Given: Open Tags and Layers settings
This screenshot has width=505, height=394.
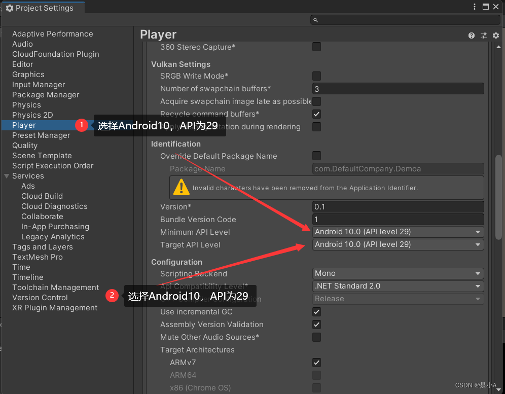Looking at the screenshot, I should tap(43, 247).
